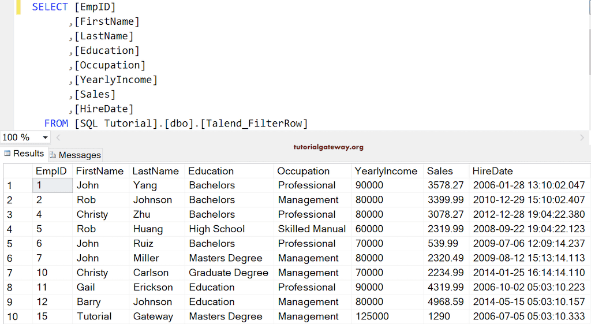Click the sales cell 4968.59

pyautogui.click(x=446, y=301)
